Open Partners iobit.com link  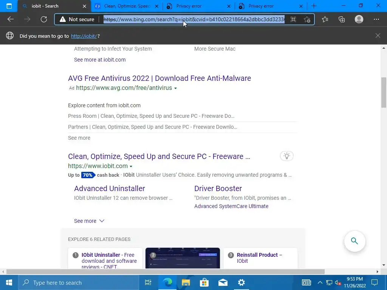pos(153,127)
